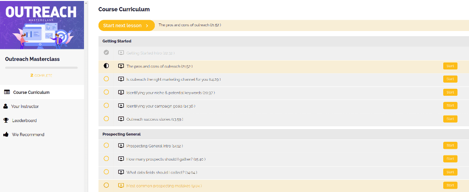This screenshot has width=469, height=192.
Task: Start How many prospects should I gather lesson
Action: (450, 159)
